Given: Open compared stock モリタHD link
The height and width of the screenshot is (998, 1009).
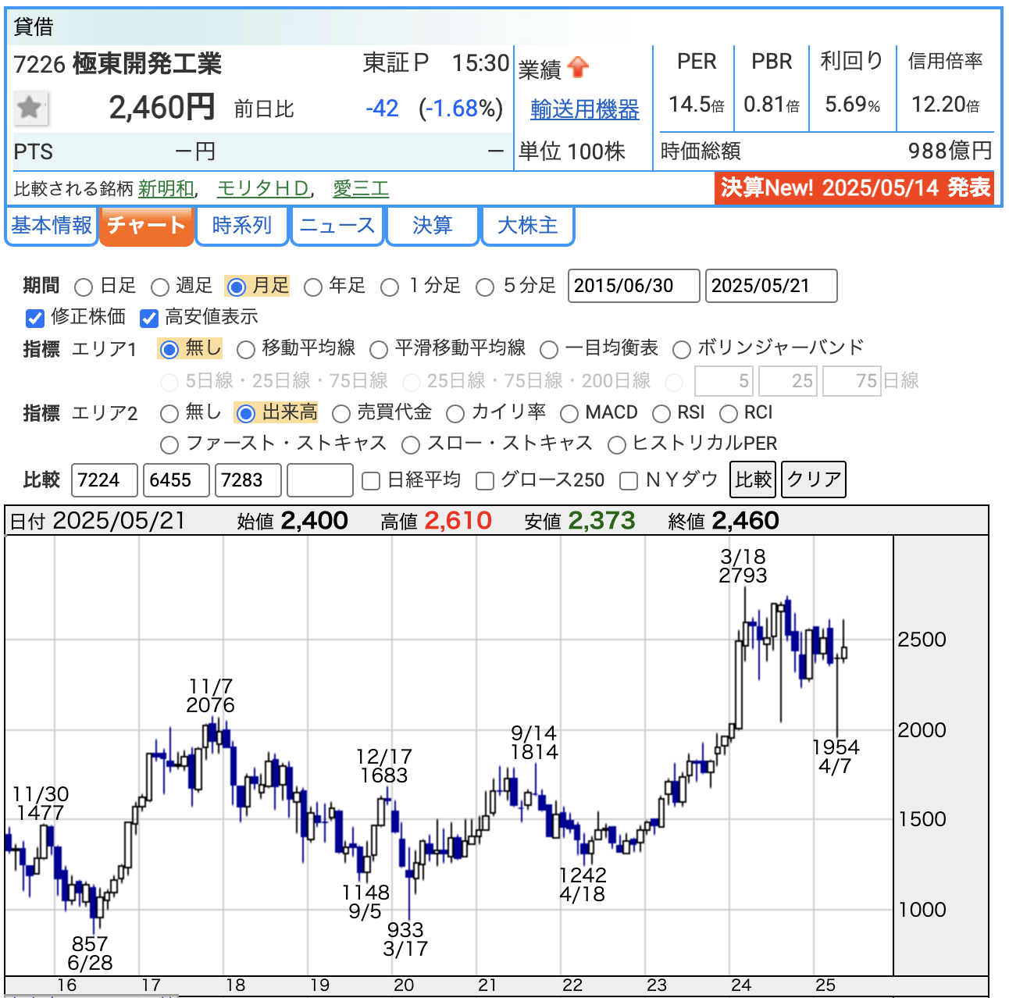Looking at the screenshot, I should click(x=264, y=189).
